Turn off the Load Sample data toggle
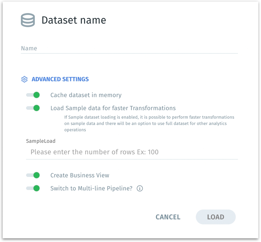Viewport: 261px width, 242px height. [x=33, y=108]
